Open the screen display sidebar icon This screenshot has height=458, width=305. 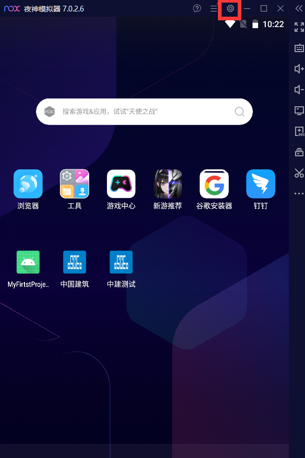point(299,110)
